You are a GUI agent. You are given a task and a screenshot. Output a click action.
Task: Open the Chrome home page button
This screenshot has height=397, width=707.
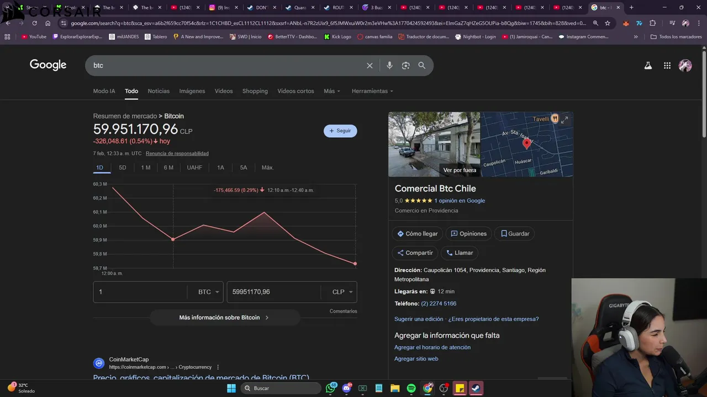click(48, 23)
